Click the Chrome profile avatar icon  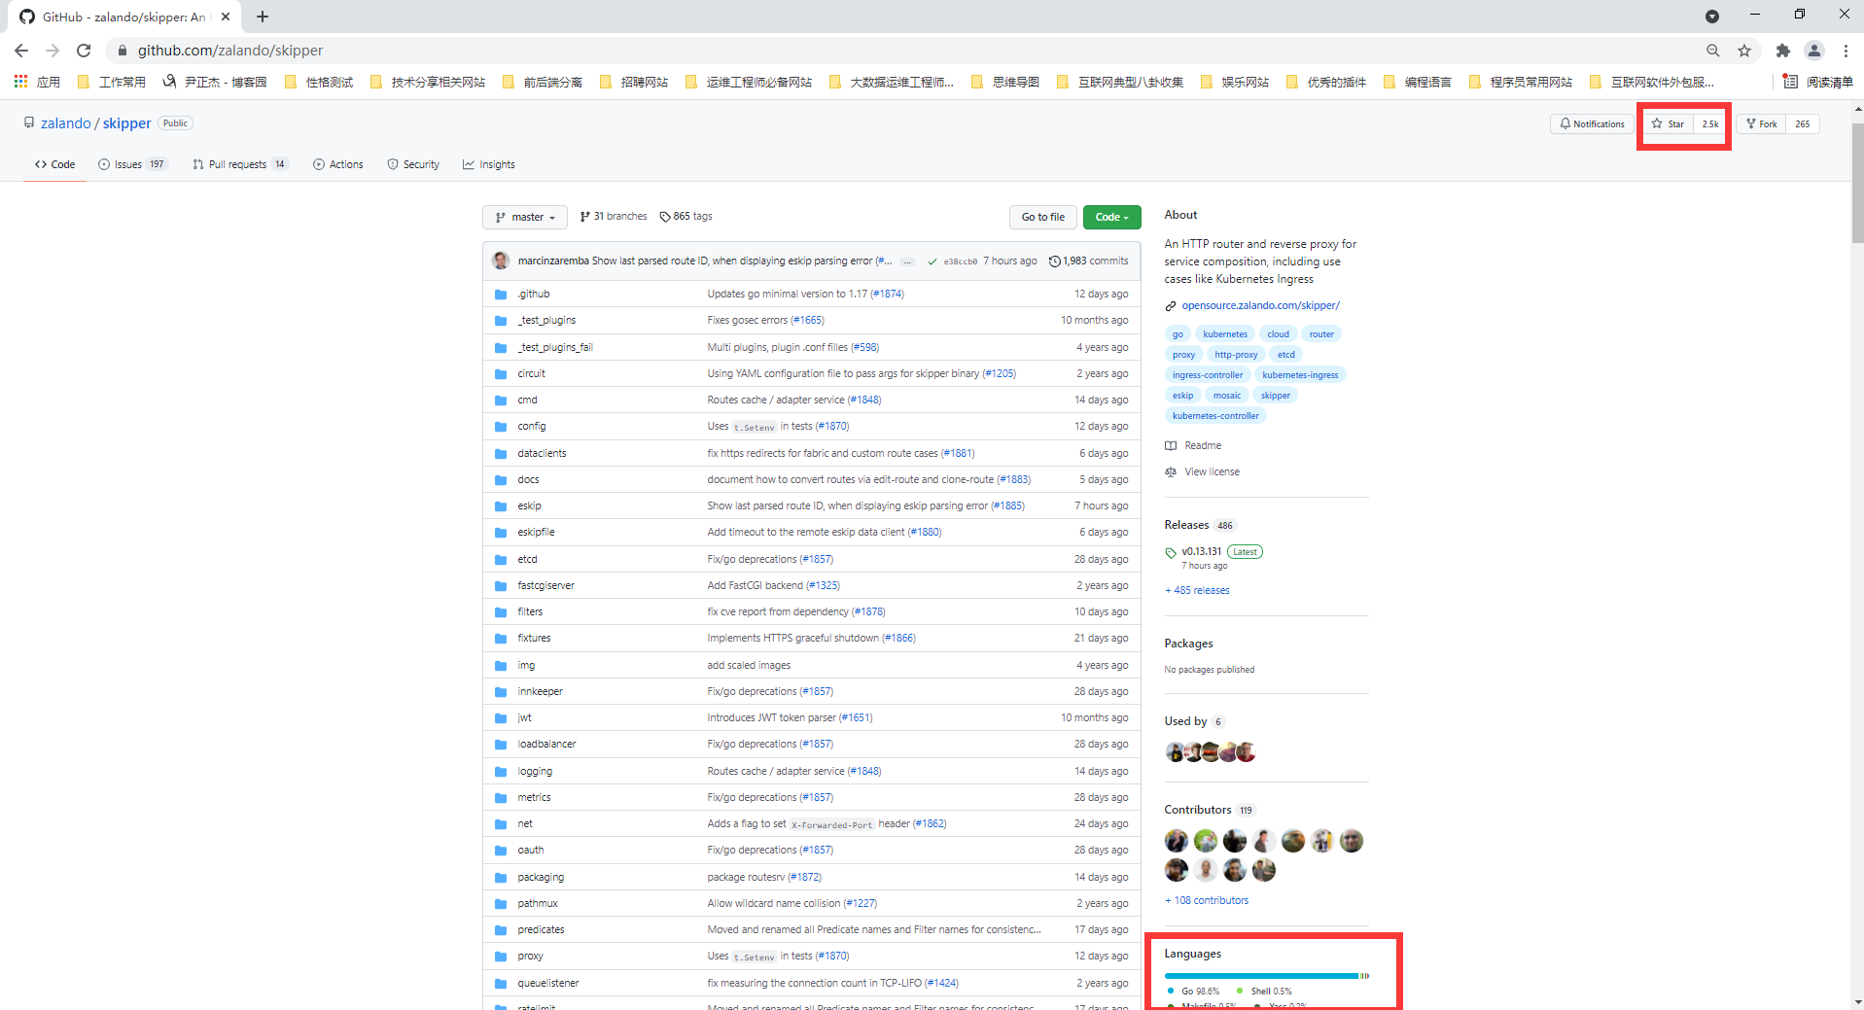pyautogui.click(x=1813, y=51)
